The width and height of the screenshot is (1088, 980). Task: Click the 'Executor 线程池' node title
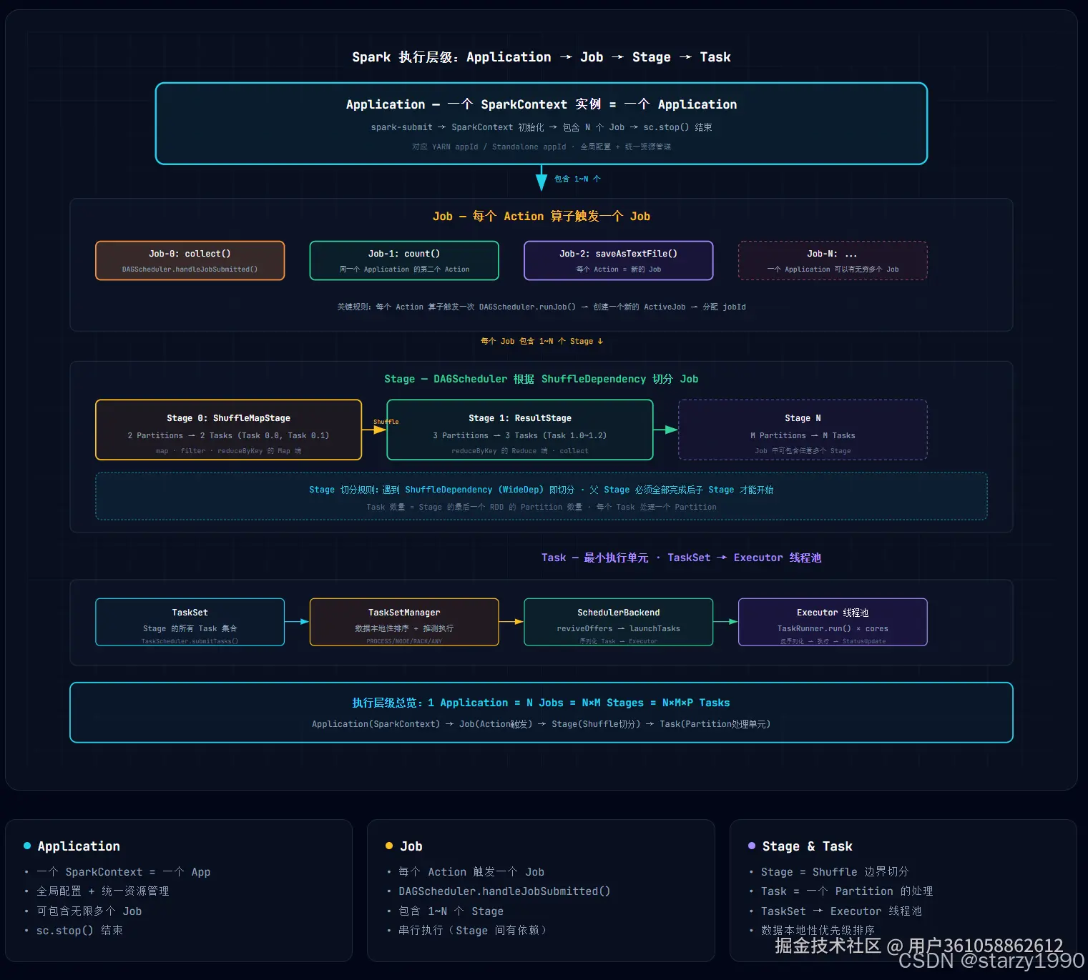pos(833,613)
